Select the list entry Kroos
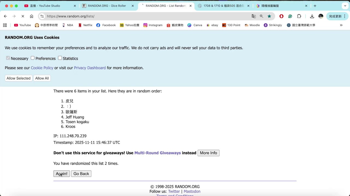 [70, 127]
